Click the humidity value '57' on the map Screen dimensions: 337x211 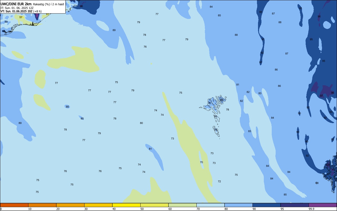(21, 17)
